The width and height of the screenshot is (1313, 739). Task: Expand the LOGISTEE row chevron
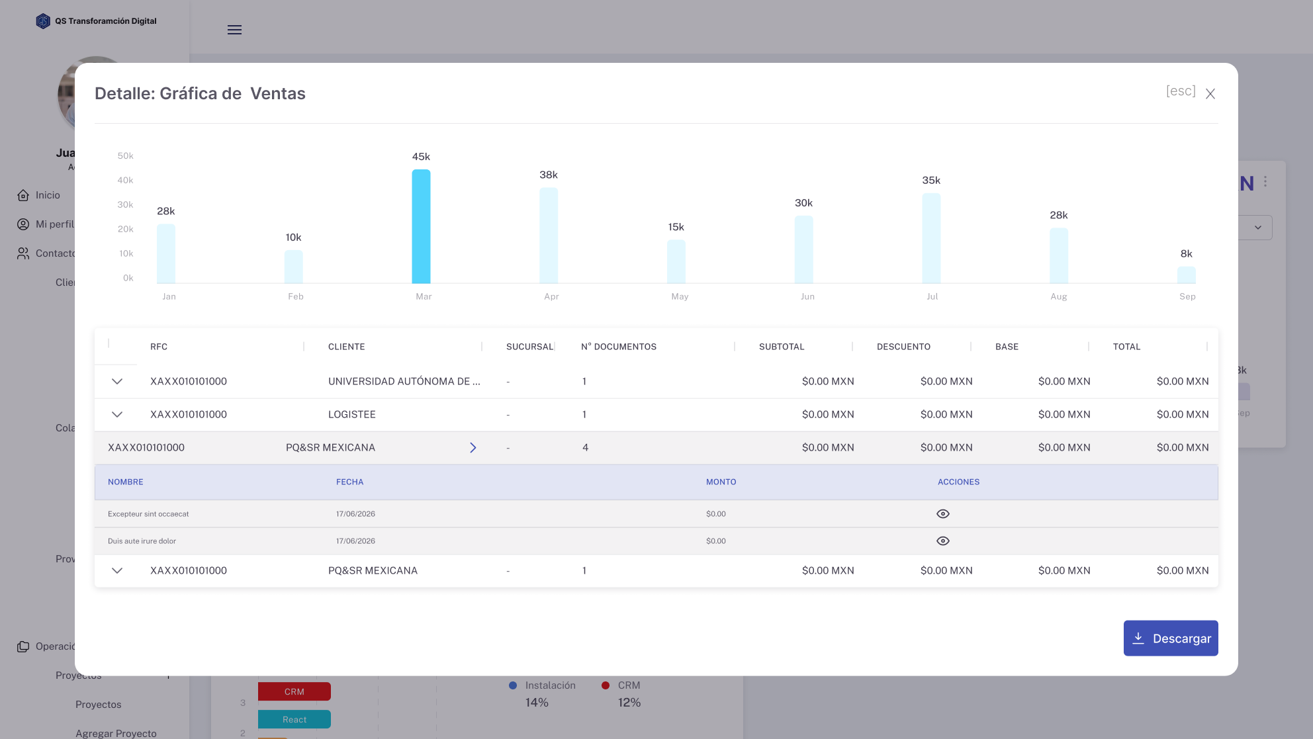(x=117, y=415)
